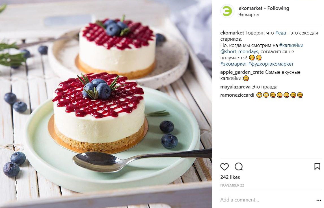
Task: Open the apple_garden_crate commenter profile
Action: (242, 72)
